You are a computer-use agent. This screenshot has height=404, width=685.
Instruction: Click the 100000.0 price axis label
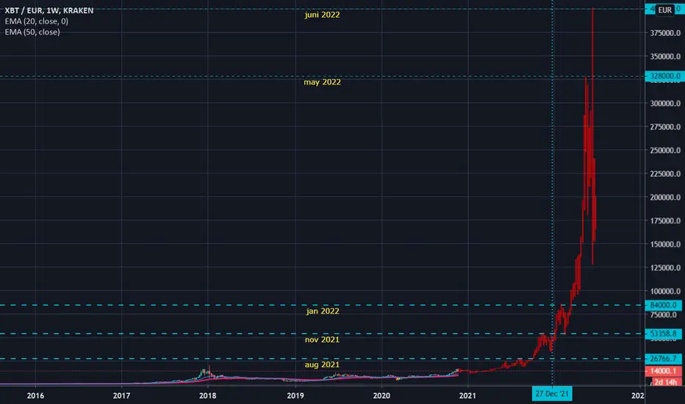pos(665,292)
